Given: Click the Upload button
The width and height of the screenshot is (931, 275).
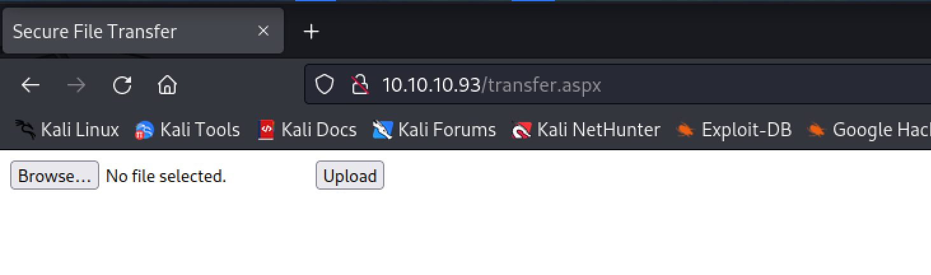Looking at the screenshot, I should [x=350, y=176].
